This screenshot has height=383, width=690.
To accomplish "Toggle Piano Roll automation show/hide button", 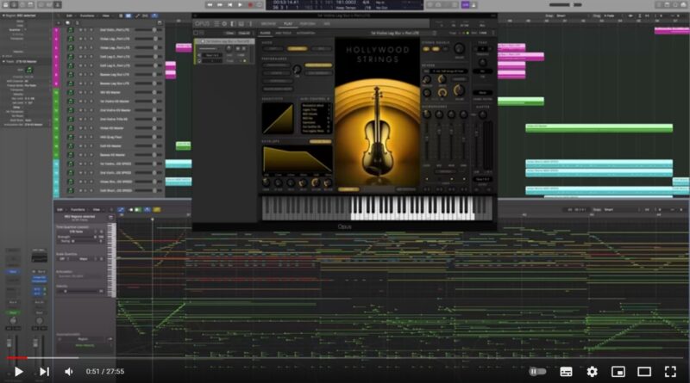I will (x=121, y=210).
